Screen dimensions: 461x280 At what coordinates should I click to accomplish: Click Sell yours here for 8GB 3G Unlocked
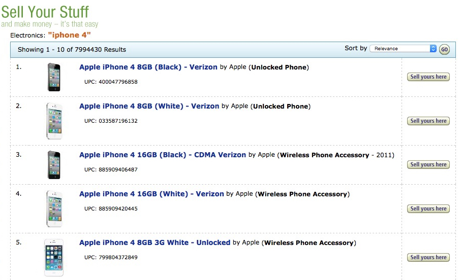coord(428,257)
